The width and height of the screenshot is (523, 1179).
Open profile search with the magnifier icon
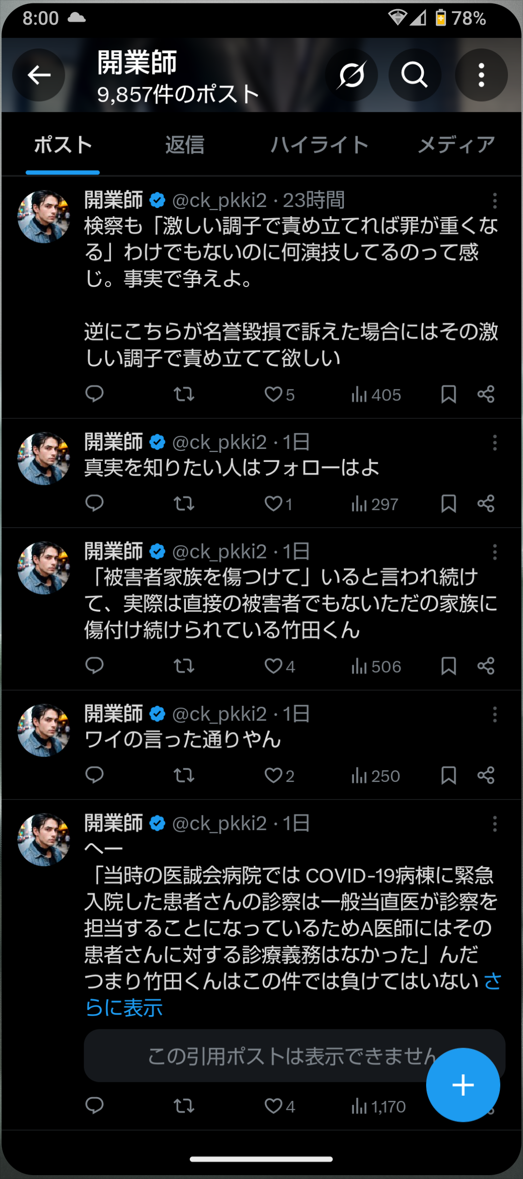point(415,75)
